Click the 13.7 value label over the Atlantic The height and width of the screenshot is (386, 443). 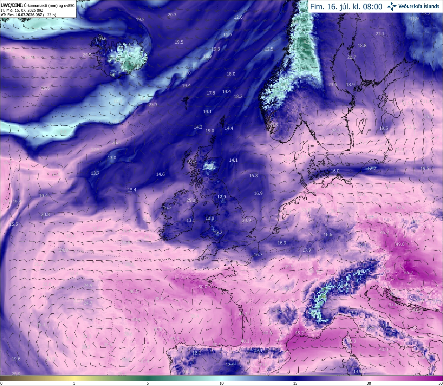95,173
